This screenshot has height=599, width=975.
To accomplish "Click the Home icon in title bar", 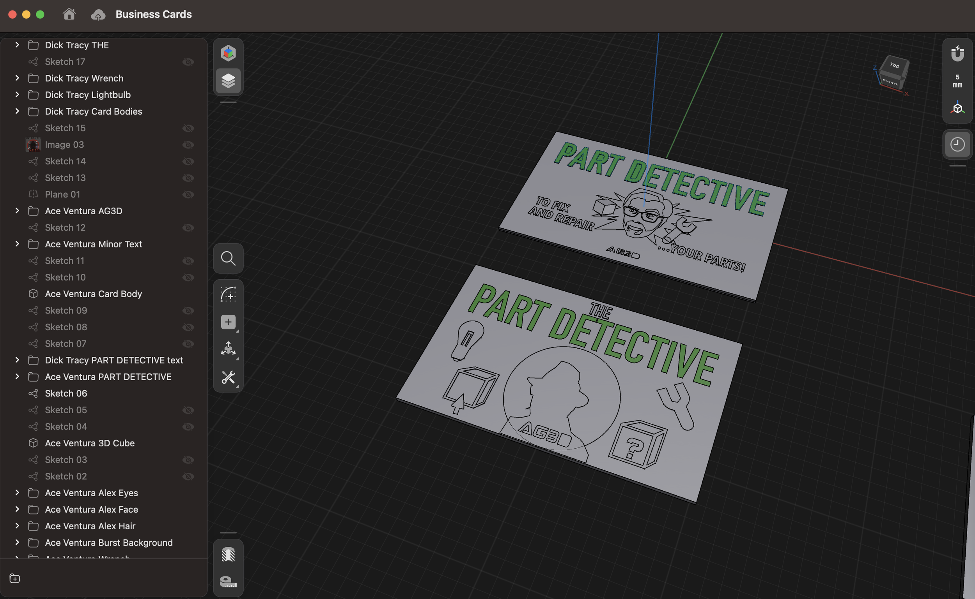I will 69,14.
